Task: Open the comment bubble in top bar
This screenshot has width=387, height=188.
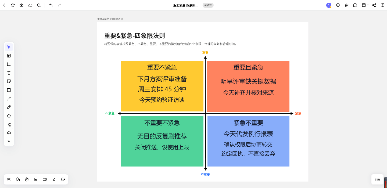Action: (355, 5)
